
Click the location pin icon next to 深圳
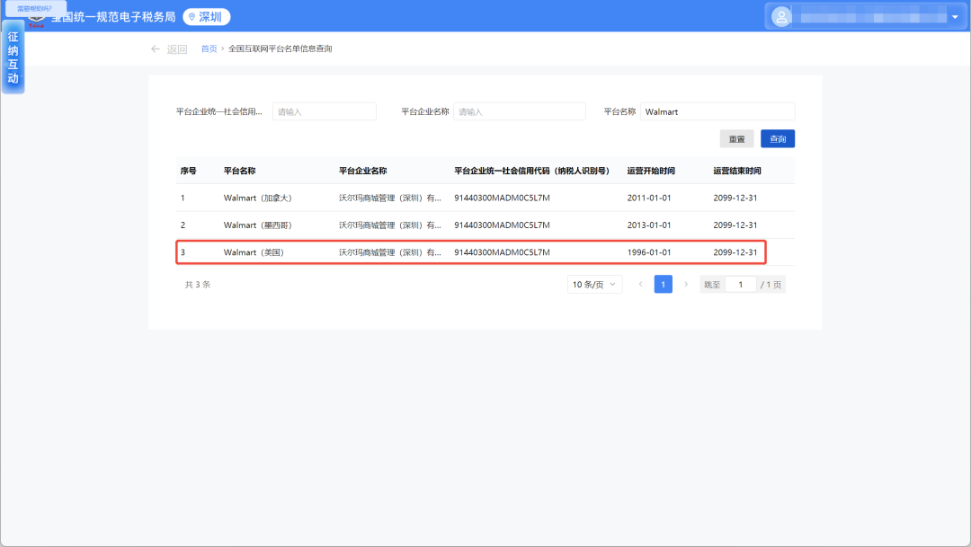tap(192, 17)
